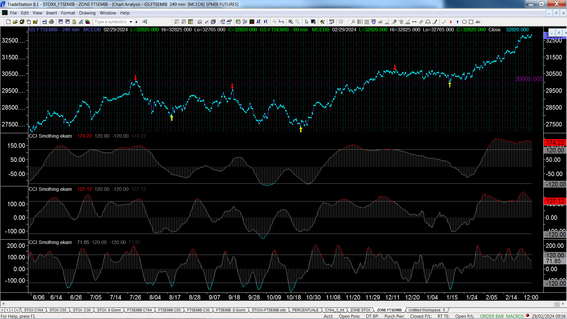Click the clock calendar toolbar icon
The image size is (567, 319).
point(238,22)
